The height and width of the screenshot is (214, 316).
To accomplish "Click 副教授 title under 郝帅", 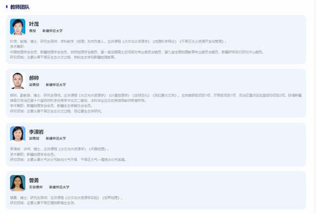I will [x=34, y=84].
